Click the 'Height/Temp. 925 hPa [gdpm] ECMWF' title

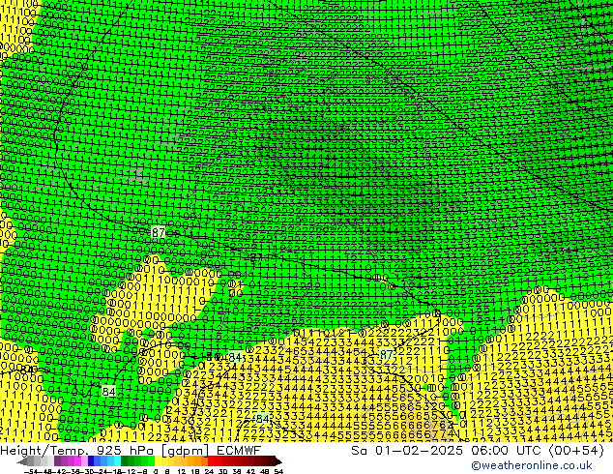pos(131,450)
